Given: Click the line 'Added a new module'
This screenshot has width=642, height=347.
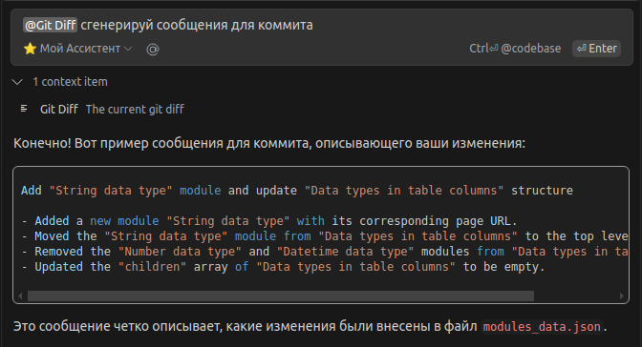Looking at the screenshot, I should (269, 221).
